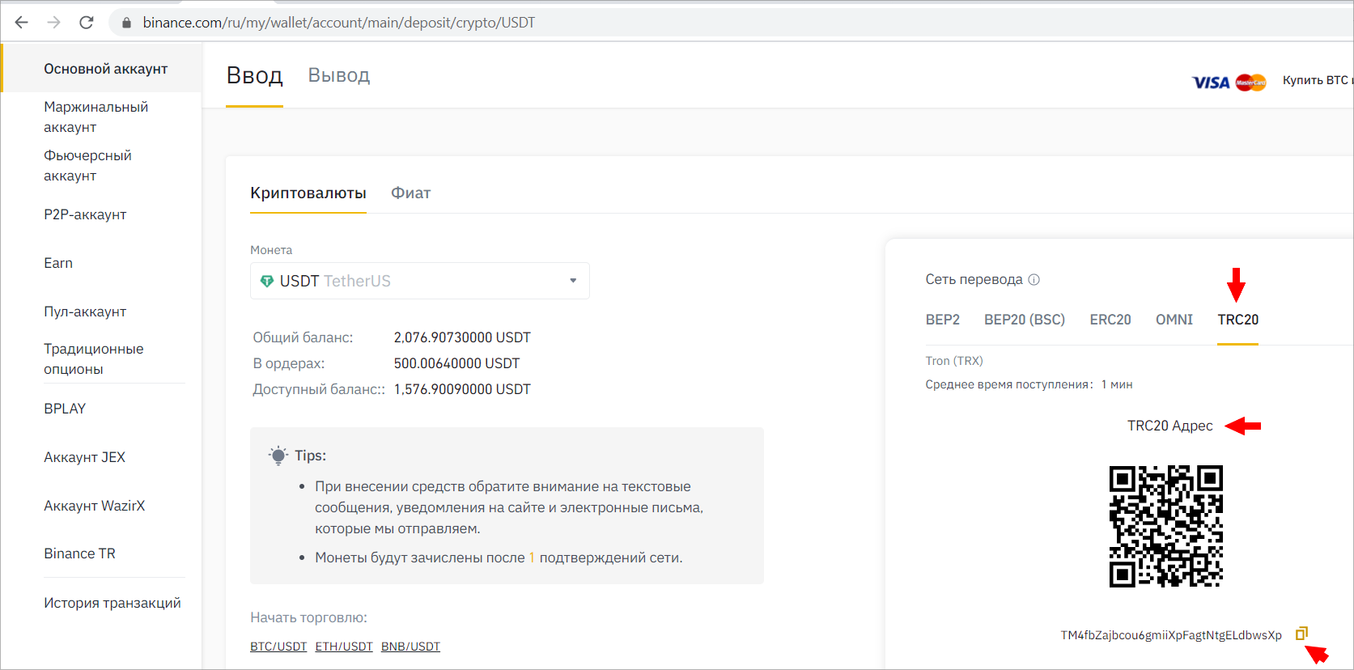Click the Visa card logo
This screenshot has height=670, width=1354.
coord(1210,83)
